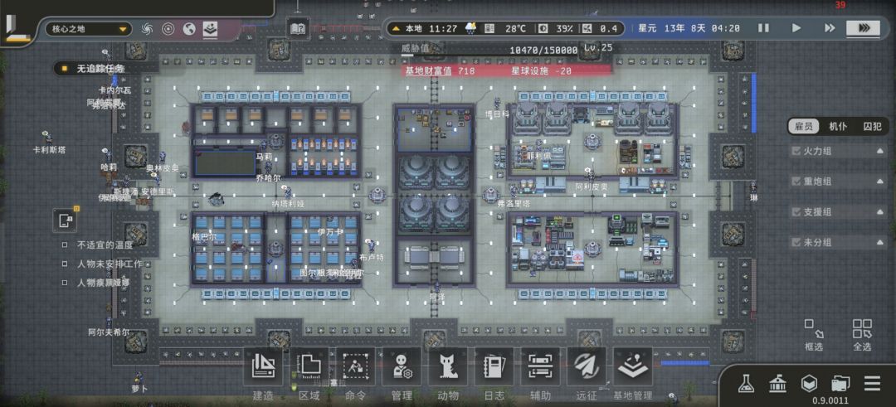Open the research flask icon
This screenshot has width=896, height=407.
744,384
